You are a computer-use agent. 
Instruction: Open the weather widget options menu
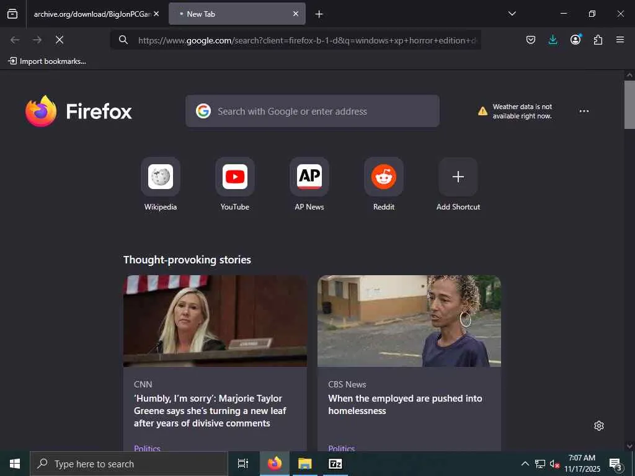point(584,111)
